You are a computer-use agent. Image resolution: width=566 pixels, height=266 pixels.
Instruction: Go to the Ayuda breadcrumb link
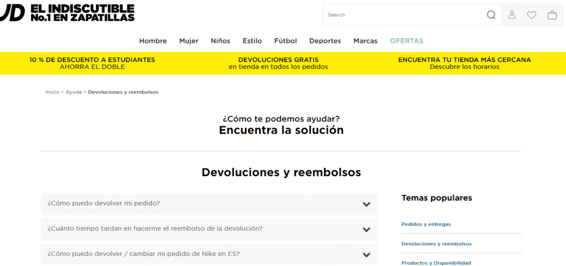coord(74,92)
